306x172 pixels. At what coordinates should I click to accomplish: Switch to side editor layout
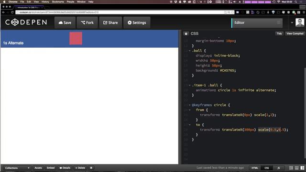(302, 168)
